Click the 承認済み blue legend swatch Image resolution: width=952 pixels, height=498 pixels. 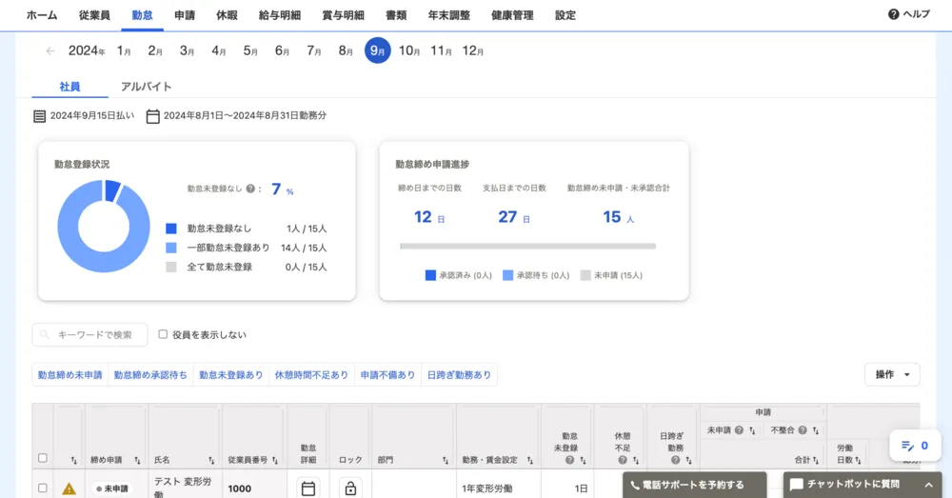coord(430,275)
